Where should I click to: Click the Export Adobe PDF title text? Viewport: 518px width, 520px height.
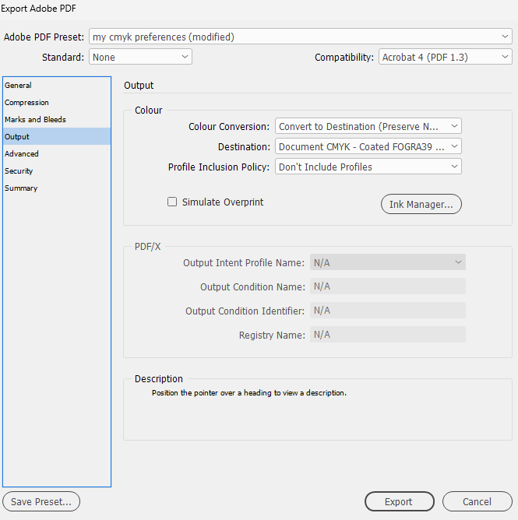(38, 9)
